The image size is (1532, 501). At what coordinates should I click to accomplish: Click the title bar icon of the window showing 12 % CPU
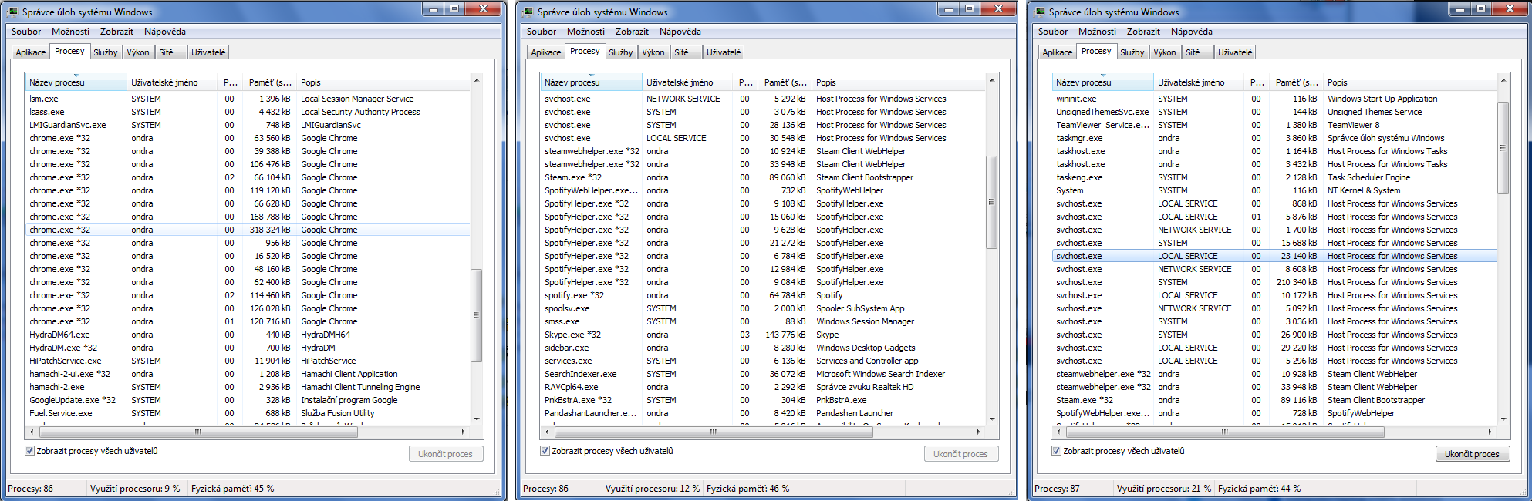click(x=528, y=12)
